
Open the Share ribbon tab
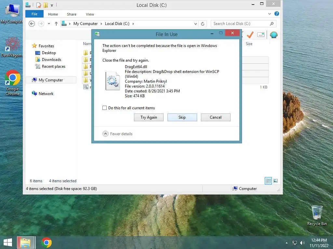[x=72, y=14]
